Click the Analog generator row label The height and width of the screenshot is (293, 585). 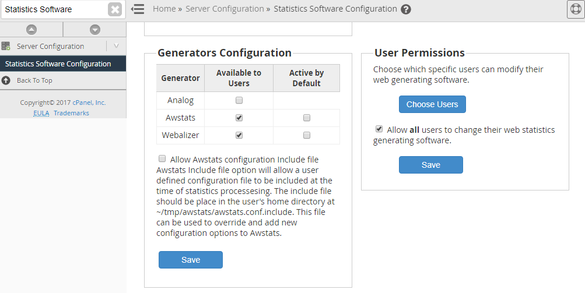click(181, 100)
